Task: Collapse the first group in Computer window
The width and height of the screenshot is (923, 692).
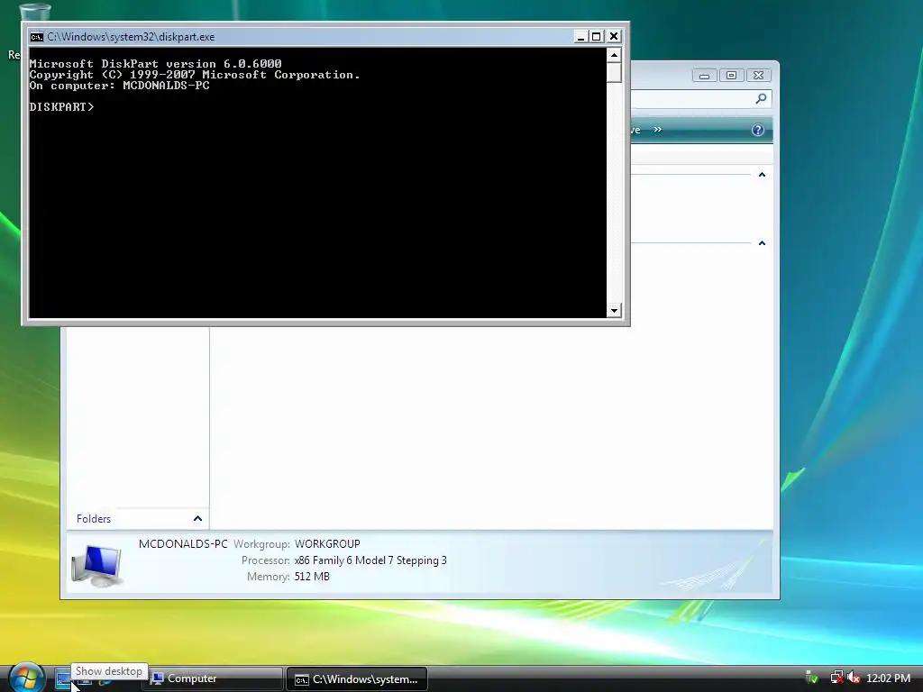Action: [762, 175]
